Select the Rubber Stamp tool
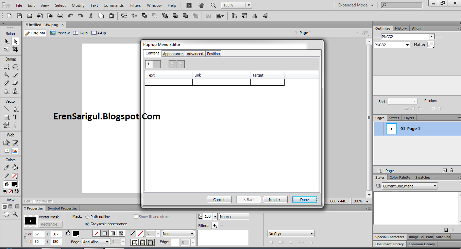 tap(15, 91)
